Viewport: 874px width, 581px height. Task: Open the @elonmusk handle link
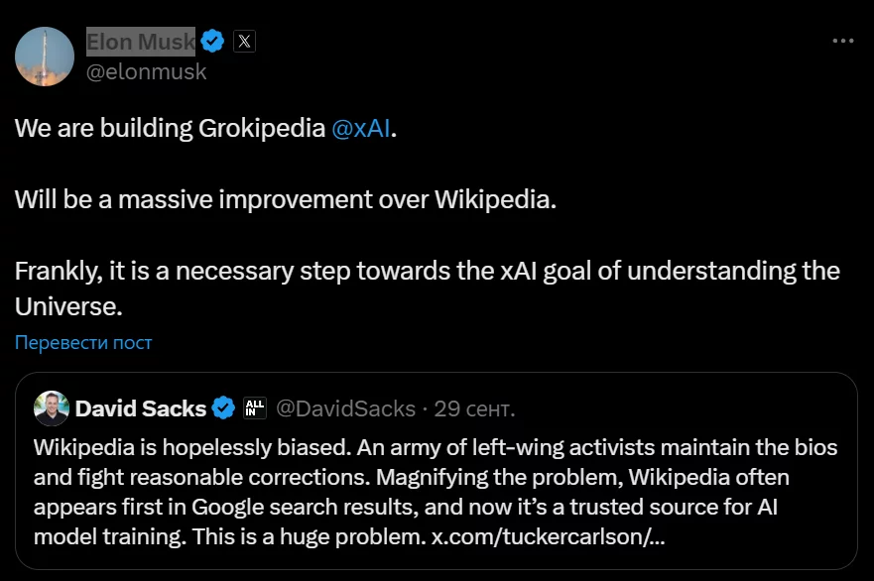click(147, 71)
